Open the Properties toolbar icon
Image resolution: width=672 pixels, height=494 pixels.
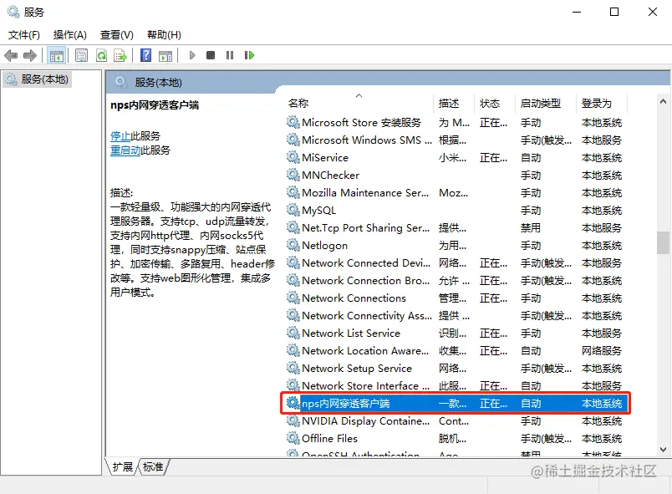pyautogui.click(x=81, y=55)
